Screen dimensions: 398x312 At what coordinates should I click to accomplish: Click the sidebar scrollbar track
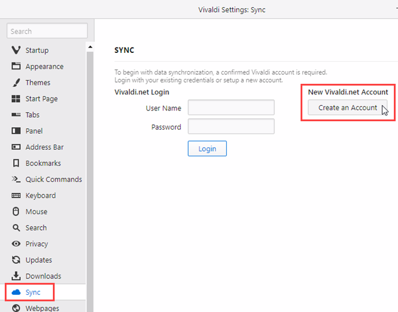pos(90,181)
